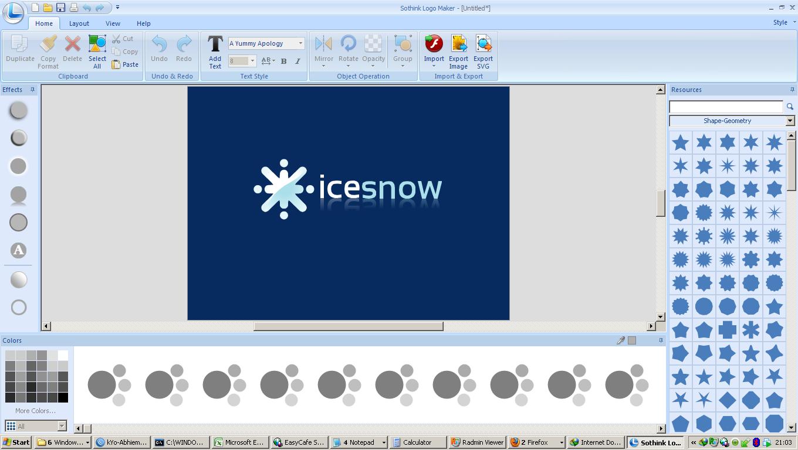This screenshot has width=798, height=450.
Task: Switch to the Layout ribbon tab
Action: (79, 23)
